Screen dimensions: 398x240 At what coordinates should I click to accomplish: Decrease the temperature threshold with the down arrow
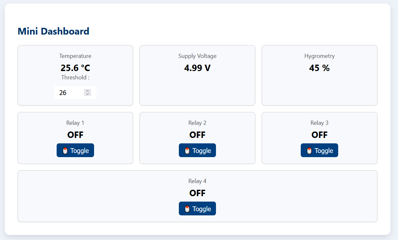point(87,94)
